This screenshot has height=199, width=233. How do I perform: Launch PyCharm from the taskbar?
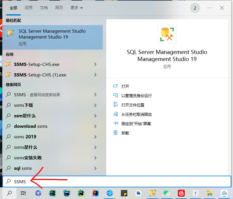(81, 193)
